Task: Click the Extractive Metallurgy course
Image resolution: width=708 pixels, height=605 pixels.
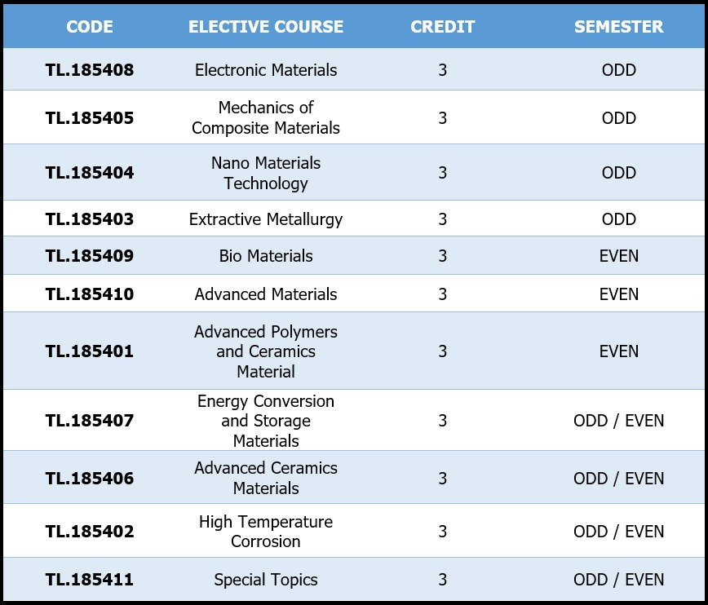Action: coord(266,219)
